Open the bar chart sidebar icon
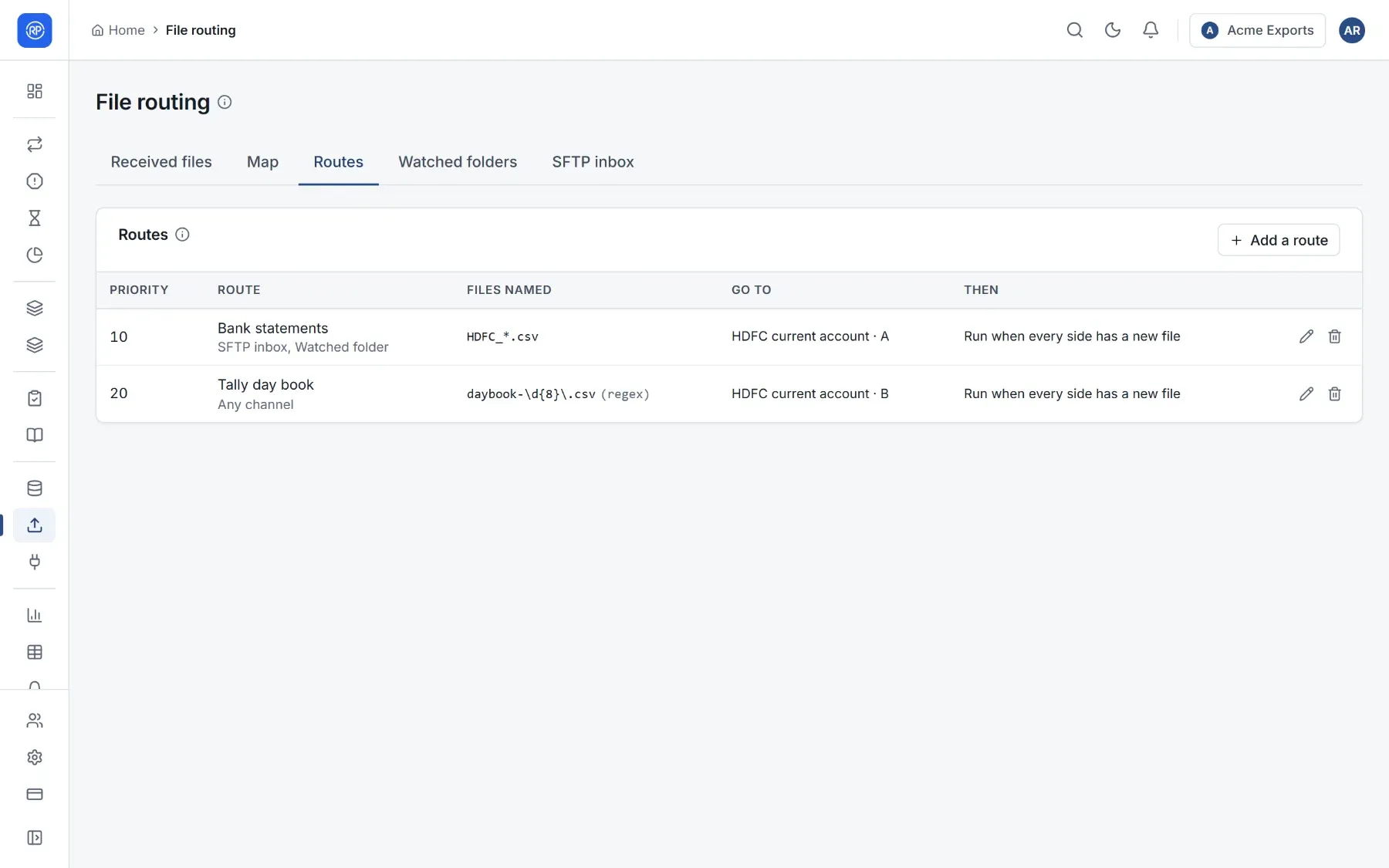 pyautogui.click(x=35, y=616)
